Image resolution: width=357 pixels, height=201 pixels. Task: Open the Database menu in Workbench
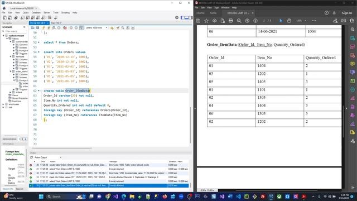[x=36, y=13]
